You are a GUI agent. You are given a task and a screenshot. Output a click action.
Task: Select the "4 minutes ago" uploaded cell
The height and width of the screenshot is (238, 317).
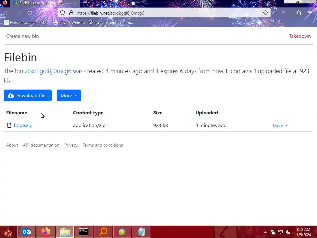click(x=211, y=125)
